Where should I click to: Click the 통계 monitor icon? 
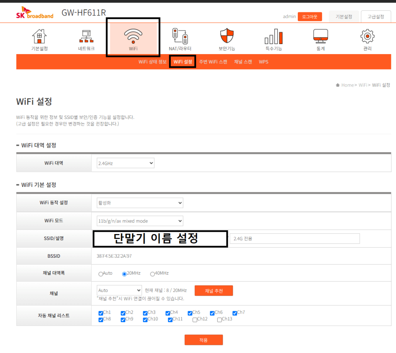pos(320,36)
